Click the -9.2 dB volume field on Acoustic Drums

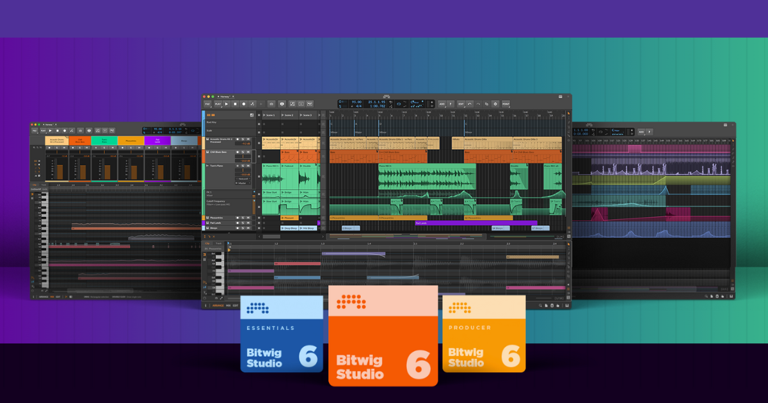(x=243, y=143)
